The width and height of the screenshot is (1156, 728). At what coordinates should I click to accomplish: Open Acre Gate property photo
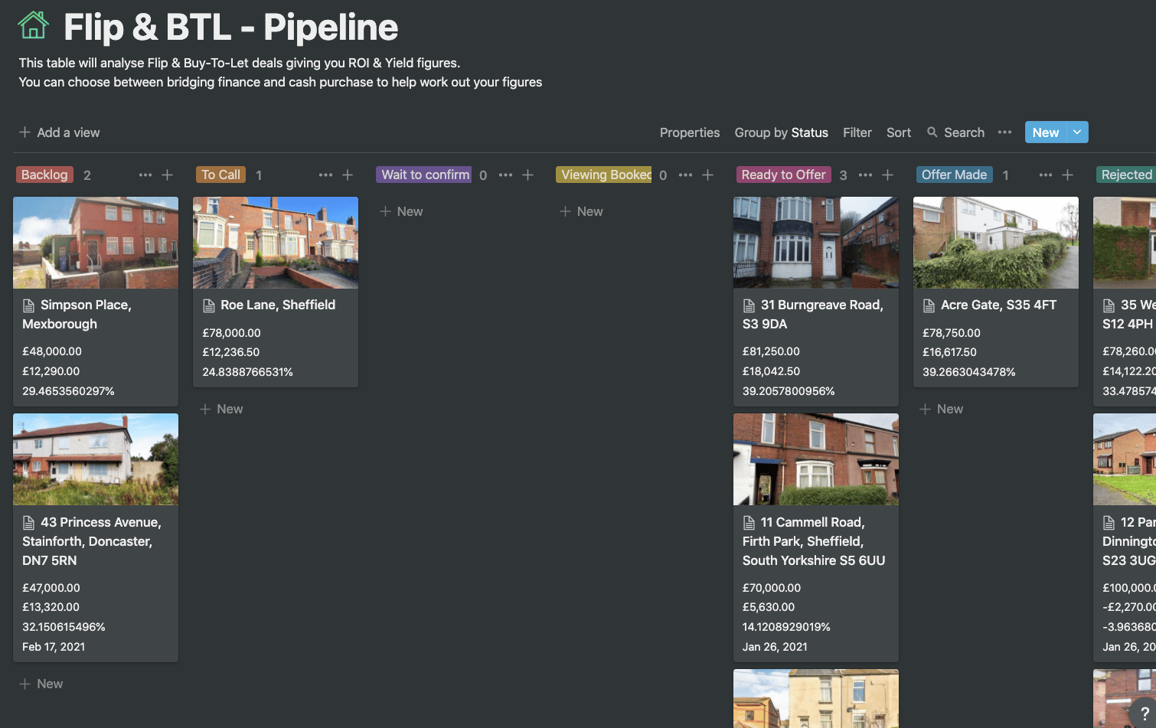[996, 243]
